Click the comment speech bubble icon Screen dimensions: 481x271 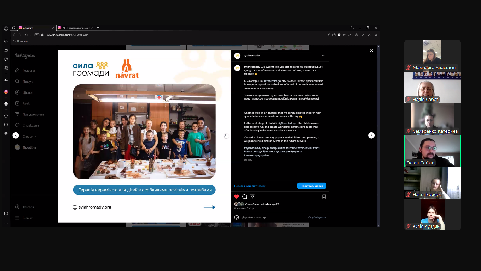coord(244,197)
